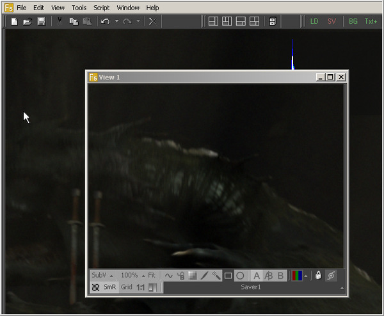The width and height of the screenshot is (384, 316).
Task: Click the Fusion 5 application logo icon
Action: [x=8, y=8]
